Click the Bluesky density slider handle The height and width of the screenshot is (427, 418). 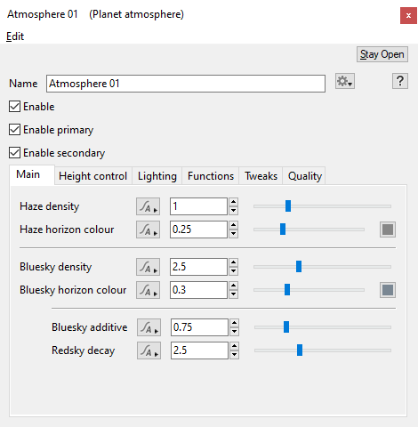(x=299, y=267)
